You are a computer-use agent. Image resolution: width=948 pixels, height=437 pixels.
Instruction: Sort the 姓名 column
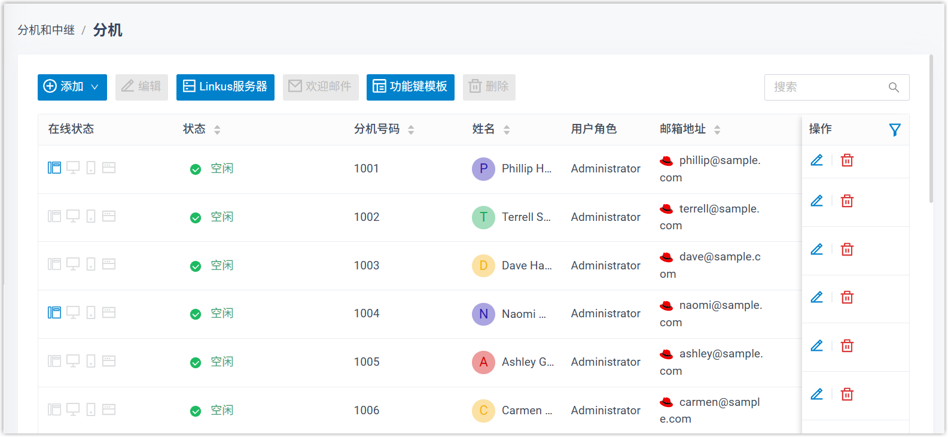(507, 130)
